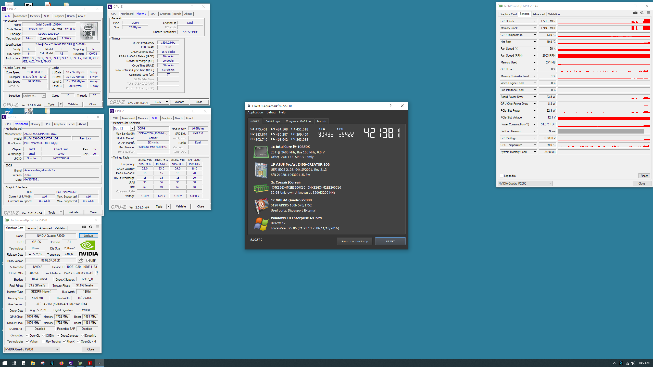653x367 pixels.
Task: Click the refresh icon in the GPU-Z Sensors window
Action: (x=642, y=13)
